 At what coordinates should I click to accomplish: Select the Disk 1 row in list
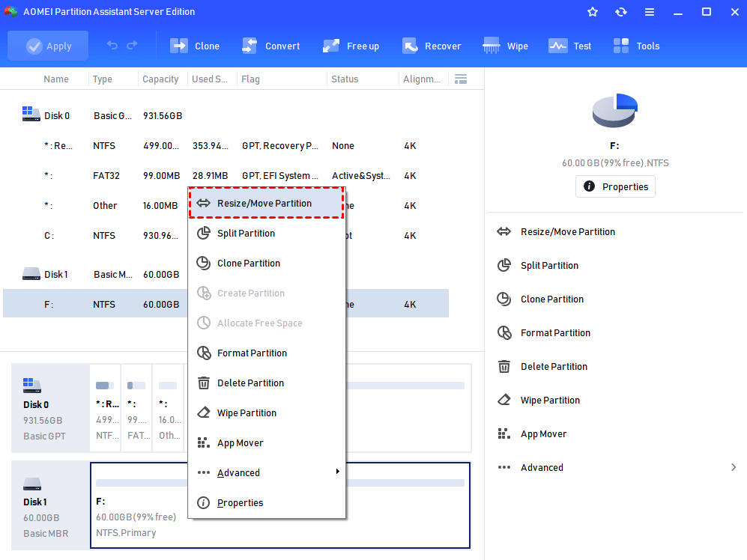[95, 275]
